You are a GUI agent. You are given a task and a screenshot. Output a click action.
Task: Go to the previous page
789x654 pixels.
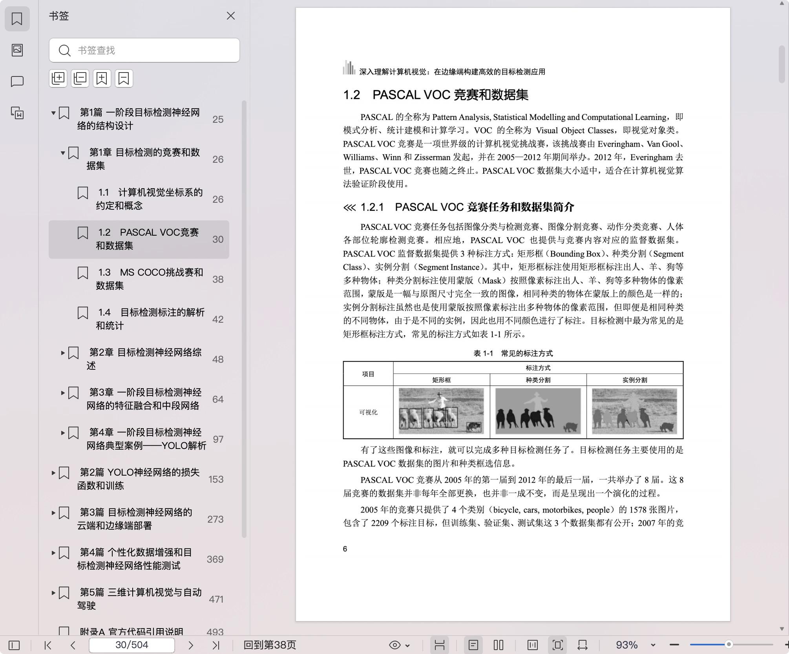(x=73, y=645)
